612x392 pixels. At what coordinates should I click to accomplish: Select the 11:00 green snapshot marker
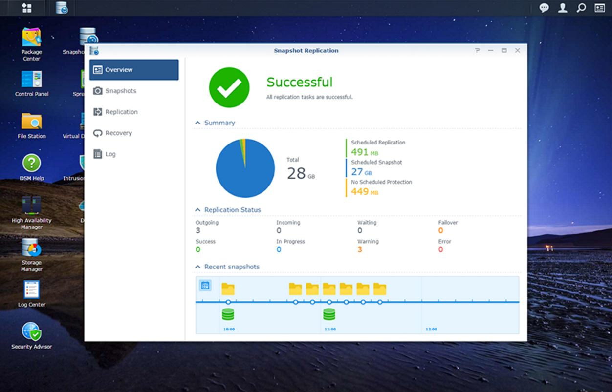[x=329, y=314]
